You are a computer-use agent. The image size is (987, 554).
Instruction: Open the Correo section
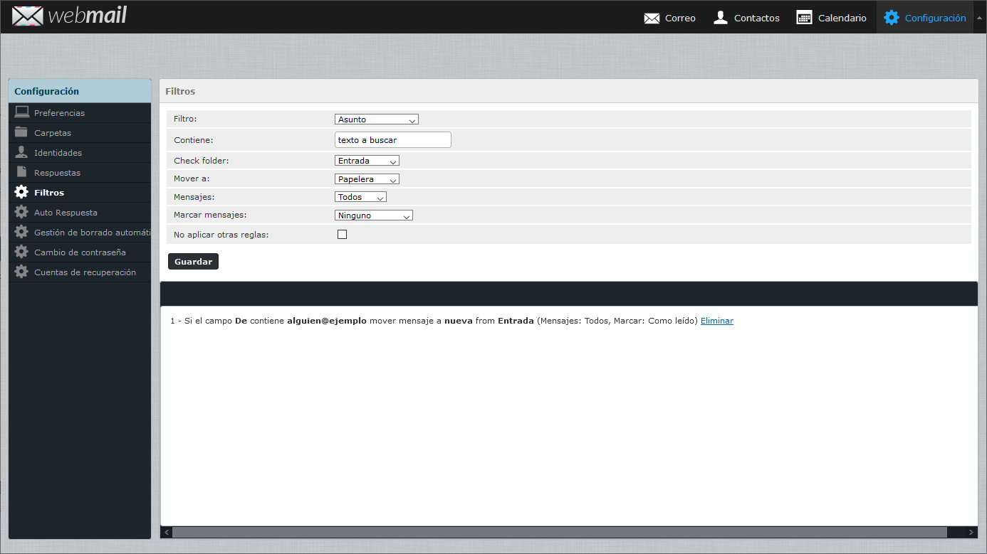(x=669, y=18)
